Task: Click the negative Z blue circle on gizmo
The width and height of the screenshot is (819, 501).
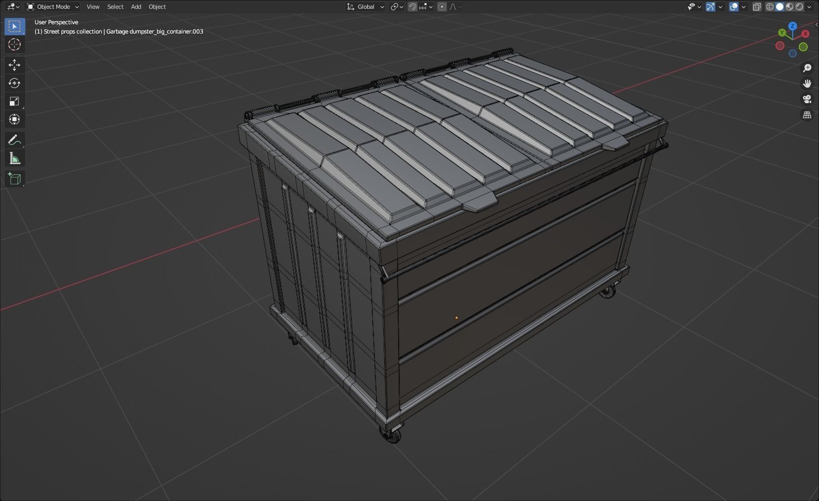Action: point(793,54)
